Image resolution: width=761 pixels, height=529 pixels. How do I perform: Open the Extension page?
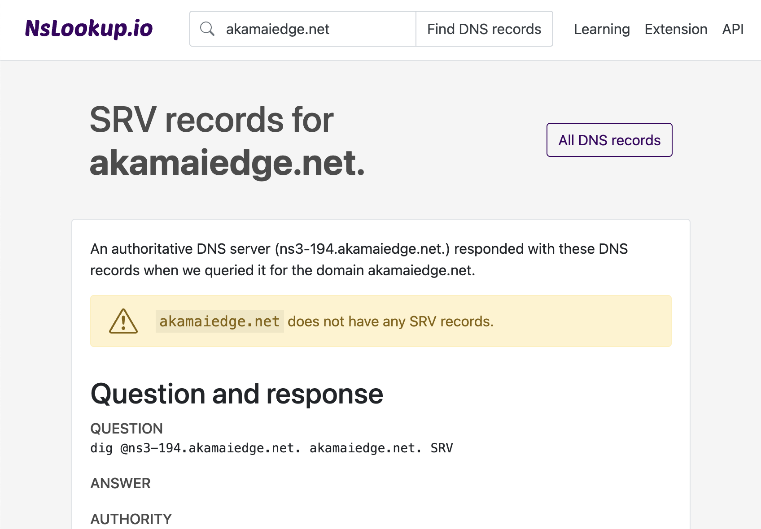tap(676, 29)
